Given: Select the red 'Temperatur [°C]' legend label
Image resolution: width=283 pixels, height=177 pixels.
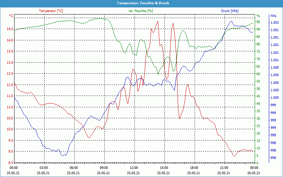Looking at the screenshot, I should [x=51, y=11].
